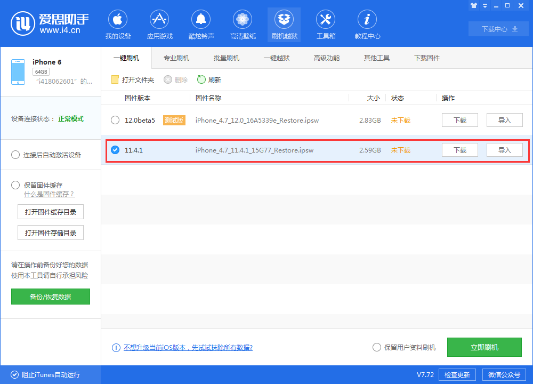
Task: Open 酷炫铃声 (Cool Ringtones)
Action: click(x=201, y=24)
